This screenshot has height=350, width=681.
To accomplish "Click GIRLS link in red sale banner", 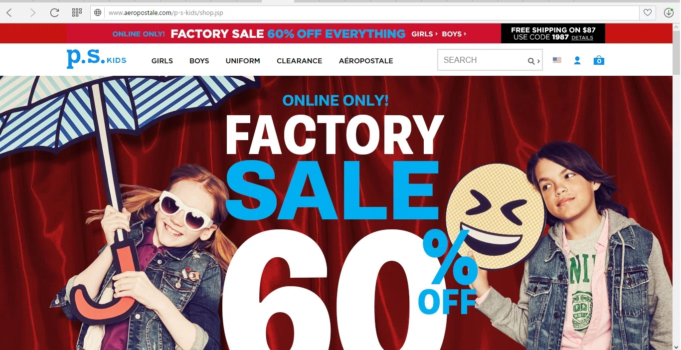I will 424,34.
